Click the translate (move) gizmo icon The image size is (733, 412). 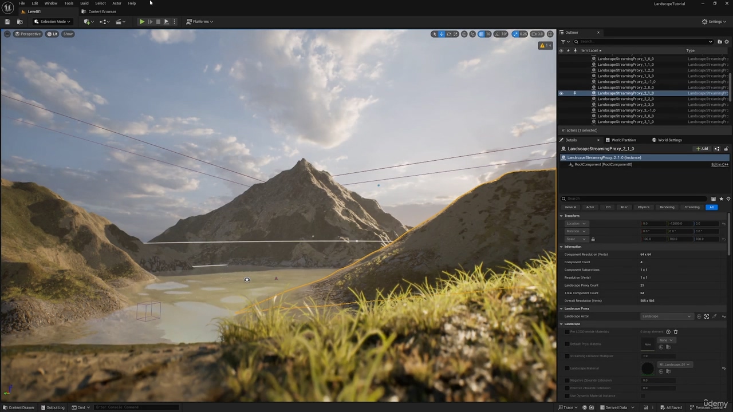click(442, 34)
